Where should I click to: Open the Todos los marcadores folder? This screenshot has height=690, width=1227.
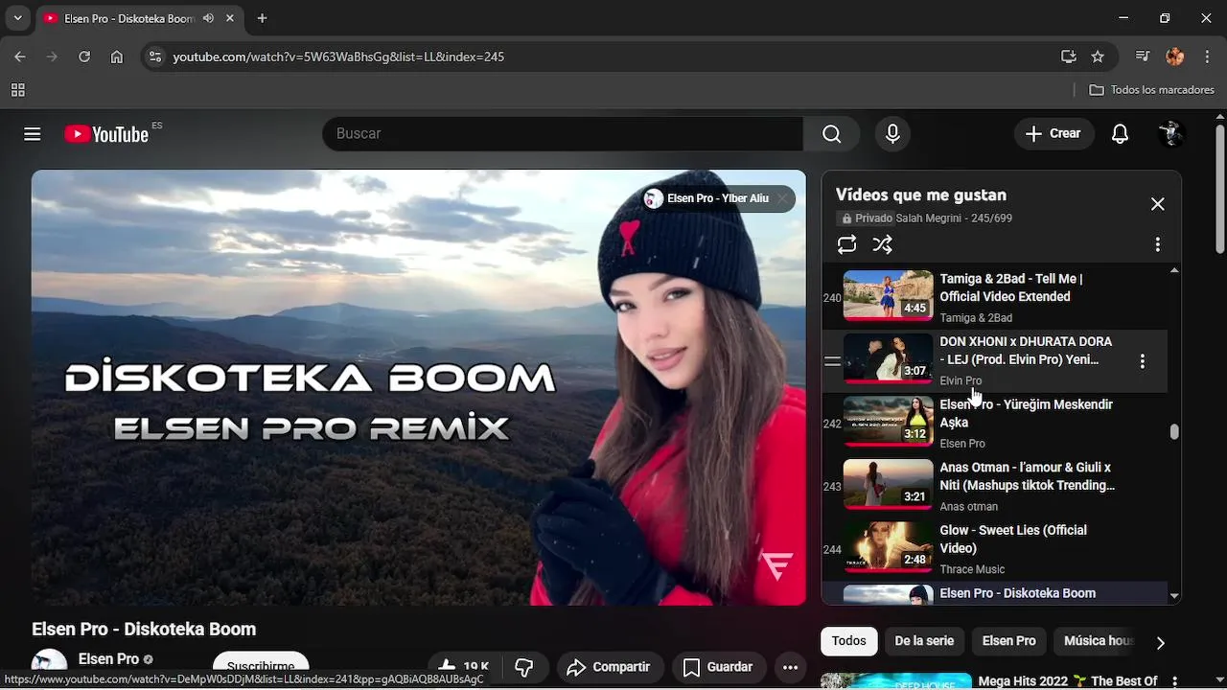pos(1152,90)
